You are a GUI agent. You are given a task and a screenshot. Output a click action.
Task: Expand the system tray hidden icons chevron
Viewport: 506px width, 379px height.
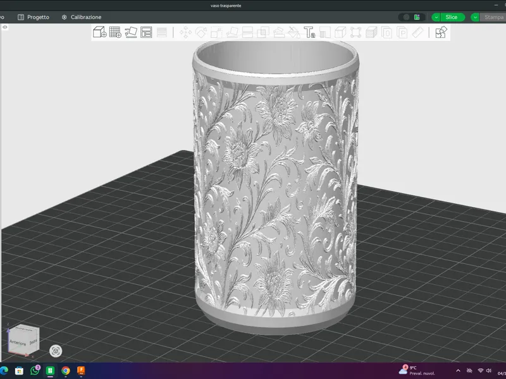(x=458, y=371)
